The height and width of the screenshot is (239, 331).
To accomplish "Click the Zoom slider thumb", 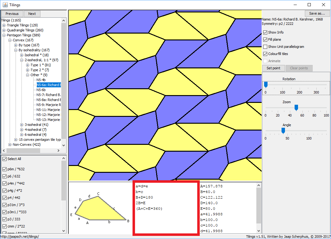I will 296,108.
